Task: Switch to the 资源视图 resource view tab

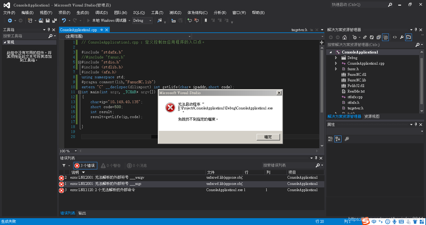Action: tap(372, 117)
